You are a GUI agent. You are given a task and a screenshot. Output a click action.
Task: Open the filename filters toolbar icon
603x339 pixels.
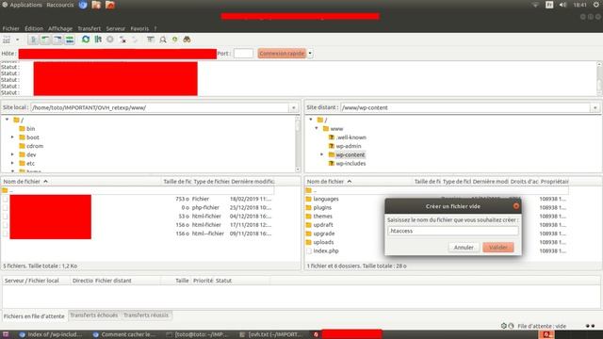coord(151,40)
